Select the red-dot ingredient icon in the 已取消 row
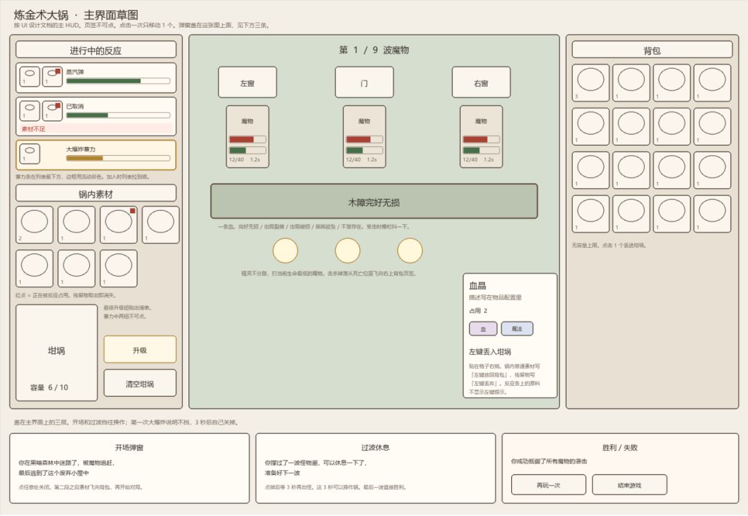Screen dimensions: 748x516 (53, 111)
